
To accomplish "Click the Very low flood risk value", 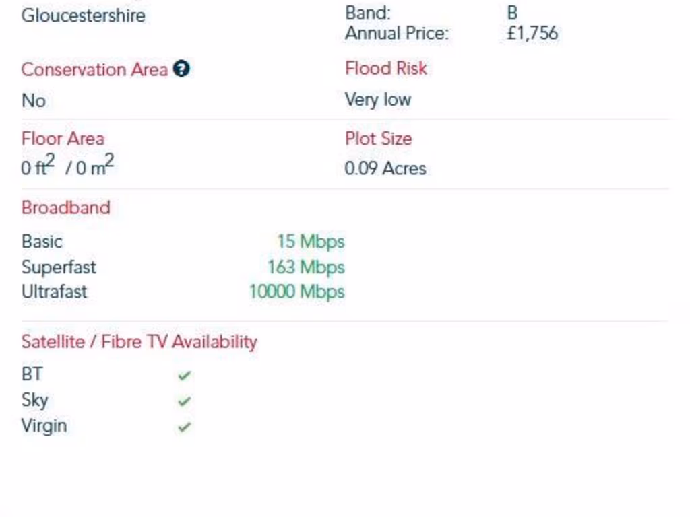I will pos(377,100).
